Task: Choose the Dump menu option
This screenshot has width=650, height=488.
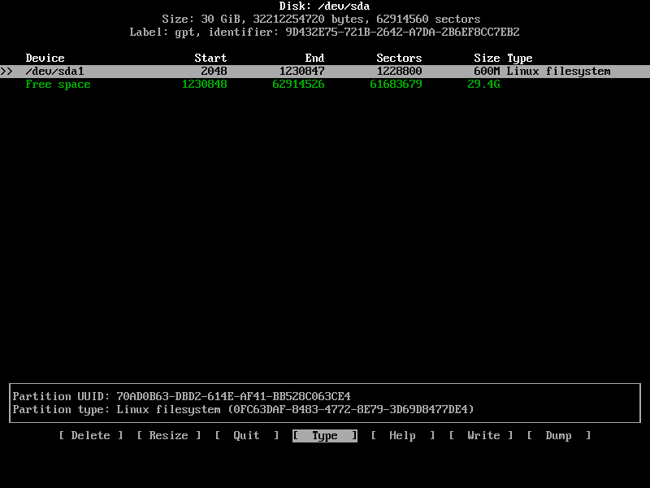Action: click(559, 435)
